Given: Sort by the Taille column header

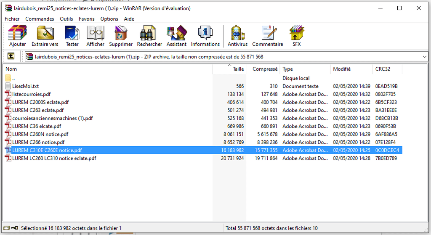Looking at the screenshot, I should 229,69.
